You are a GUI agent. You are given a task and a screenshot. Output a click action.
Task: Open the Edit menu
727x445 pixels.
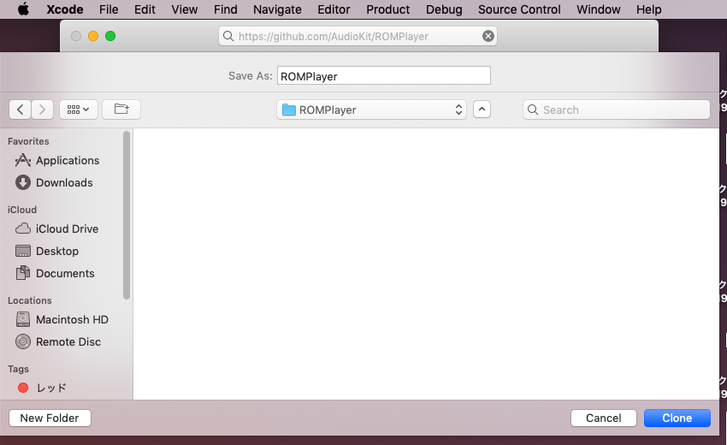click(x=145, y=9)
